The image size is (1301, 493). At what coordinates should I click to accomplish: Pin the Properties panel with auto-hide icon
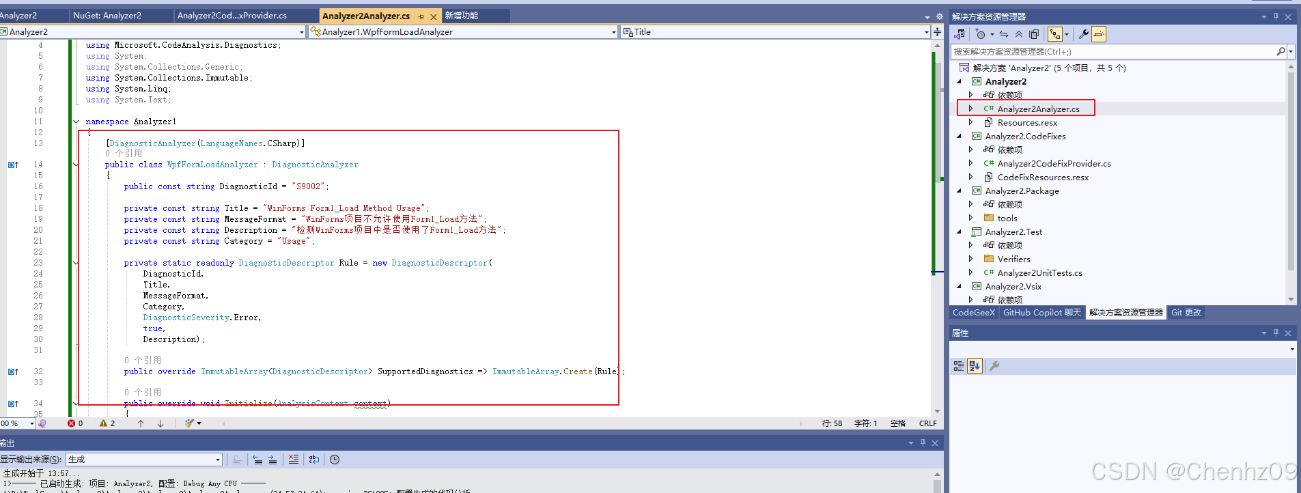(x=1276, y=333)
